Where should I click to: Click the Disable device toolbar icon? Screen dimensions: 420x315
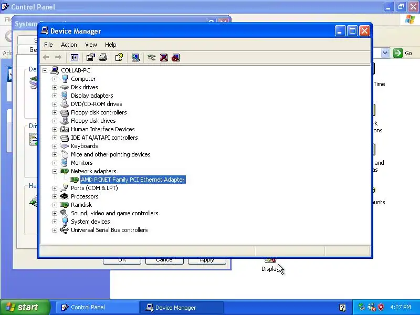click(x=176, y=57)
